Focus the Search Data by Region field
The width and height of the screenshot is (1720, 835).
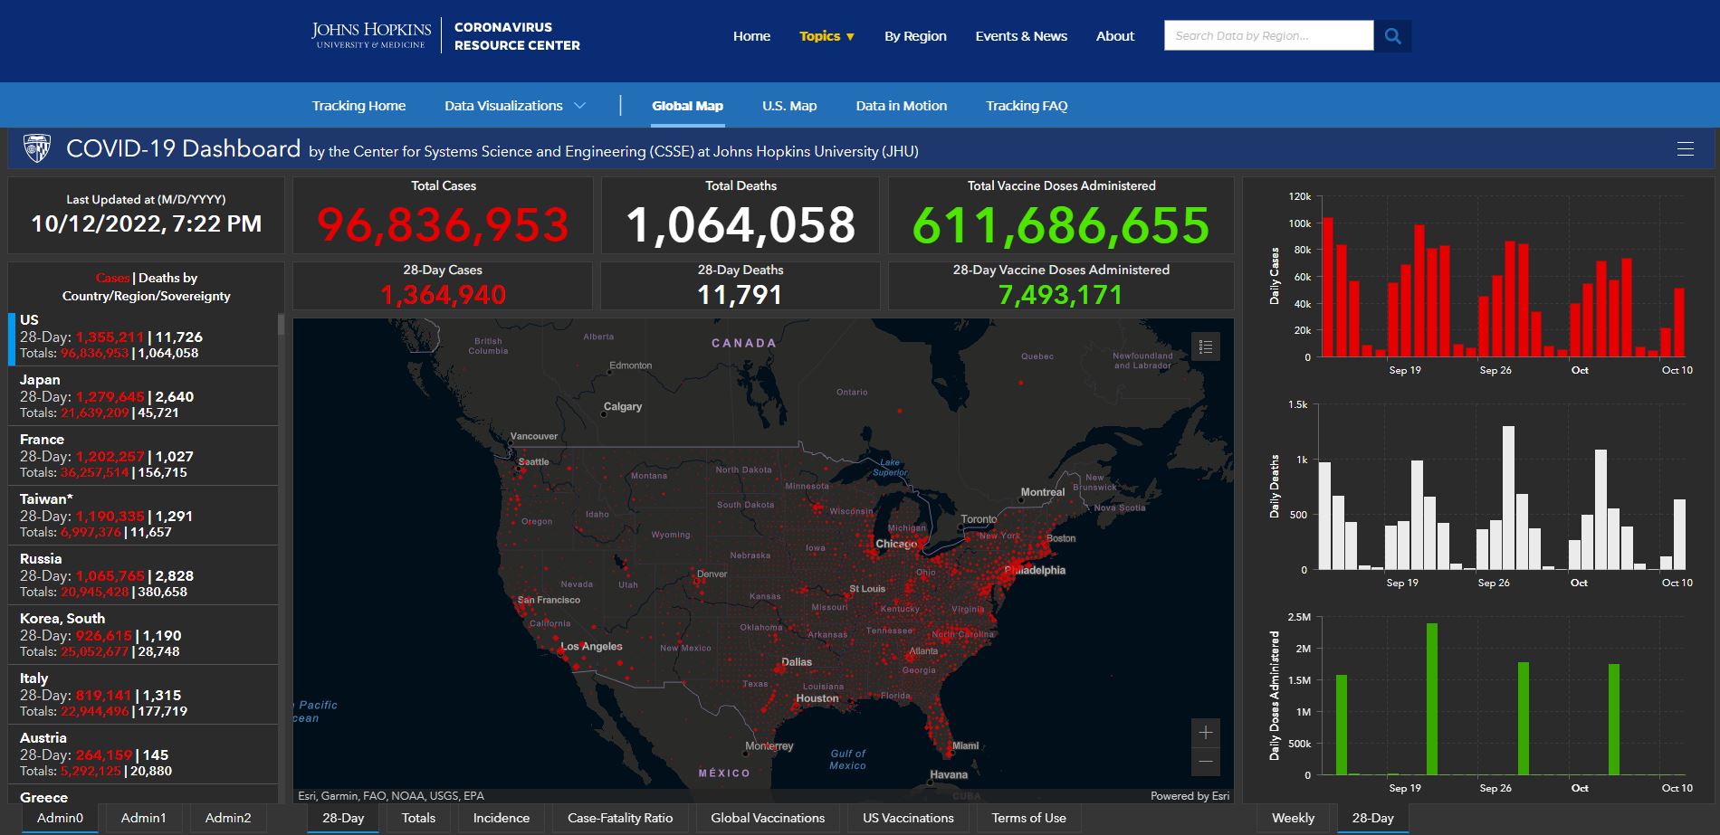click(1268, 36)
